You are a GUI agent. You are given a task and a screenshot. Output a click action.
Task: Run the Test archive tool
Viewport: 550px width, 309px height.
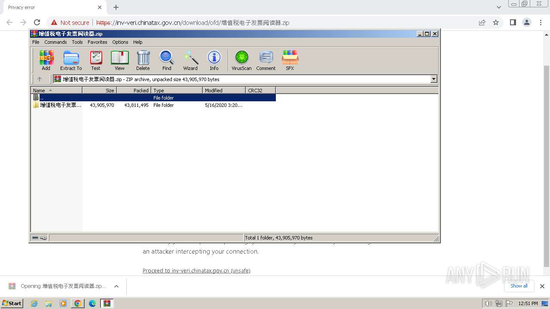(x=96, y=60)
